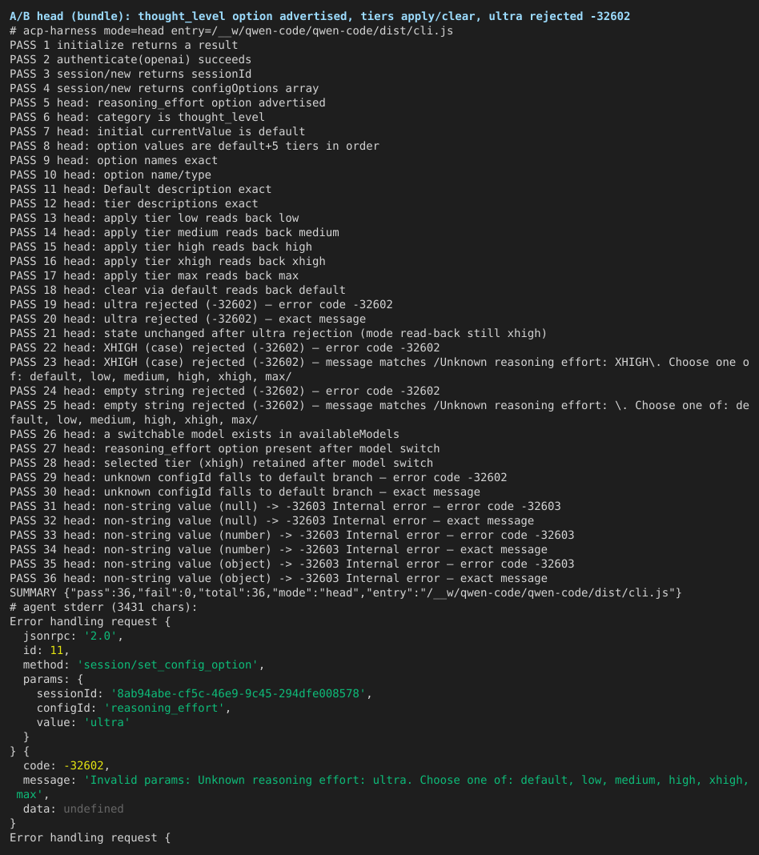Image resolution: width=759 pixels, height=855 pixels.
Task: Click the A/B head bundle title line
Action: click(319, 16)
